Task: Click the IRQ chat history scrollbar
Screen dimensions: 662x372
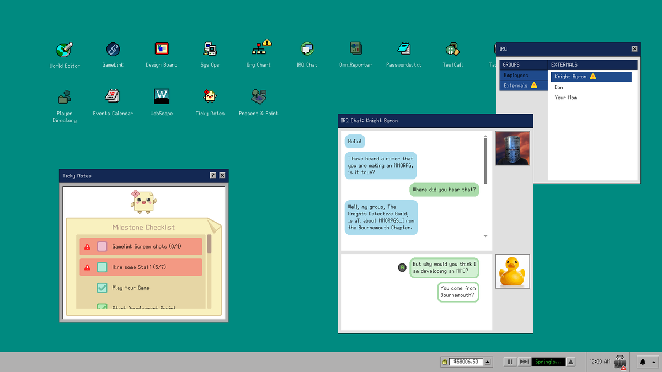Action: click(485, 162)
